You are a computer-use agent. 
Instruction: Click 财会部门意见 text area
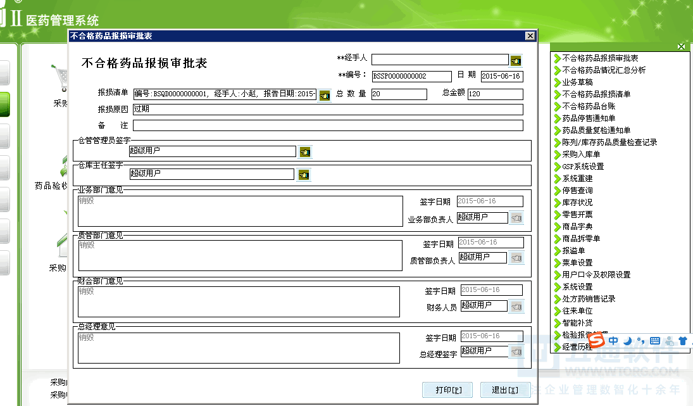click(x=239, y=301)
